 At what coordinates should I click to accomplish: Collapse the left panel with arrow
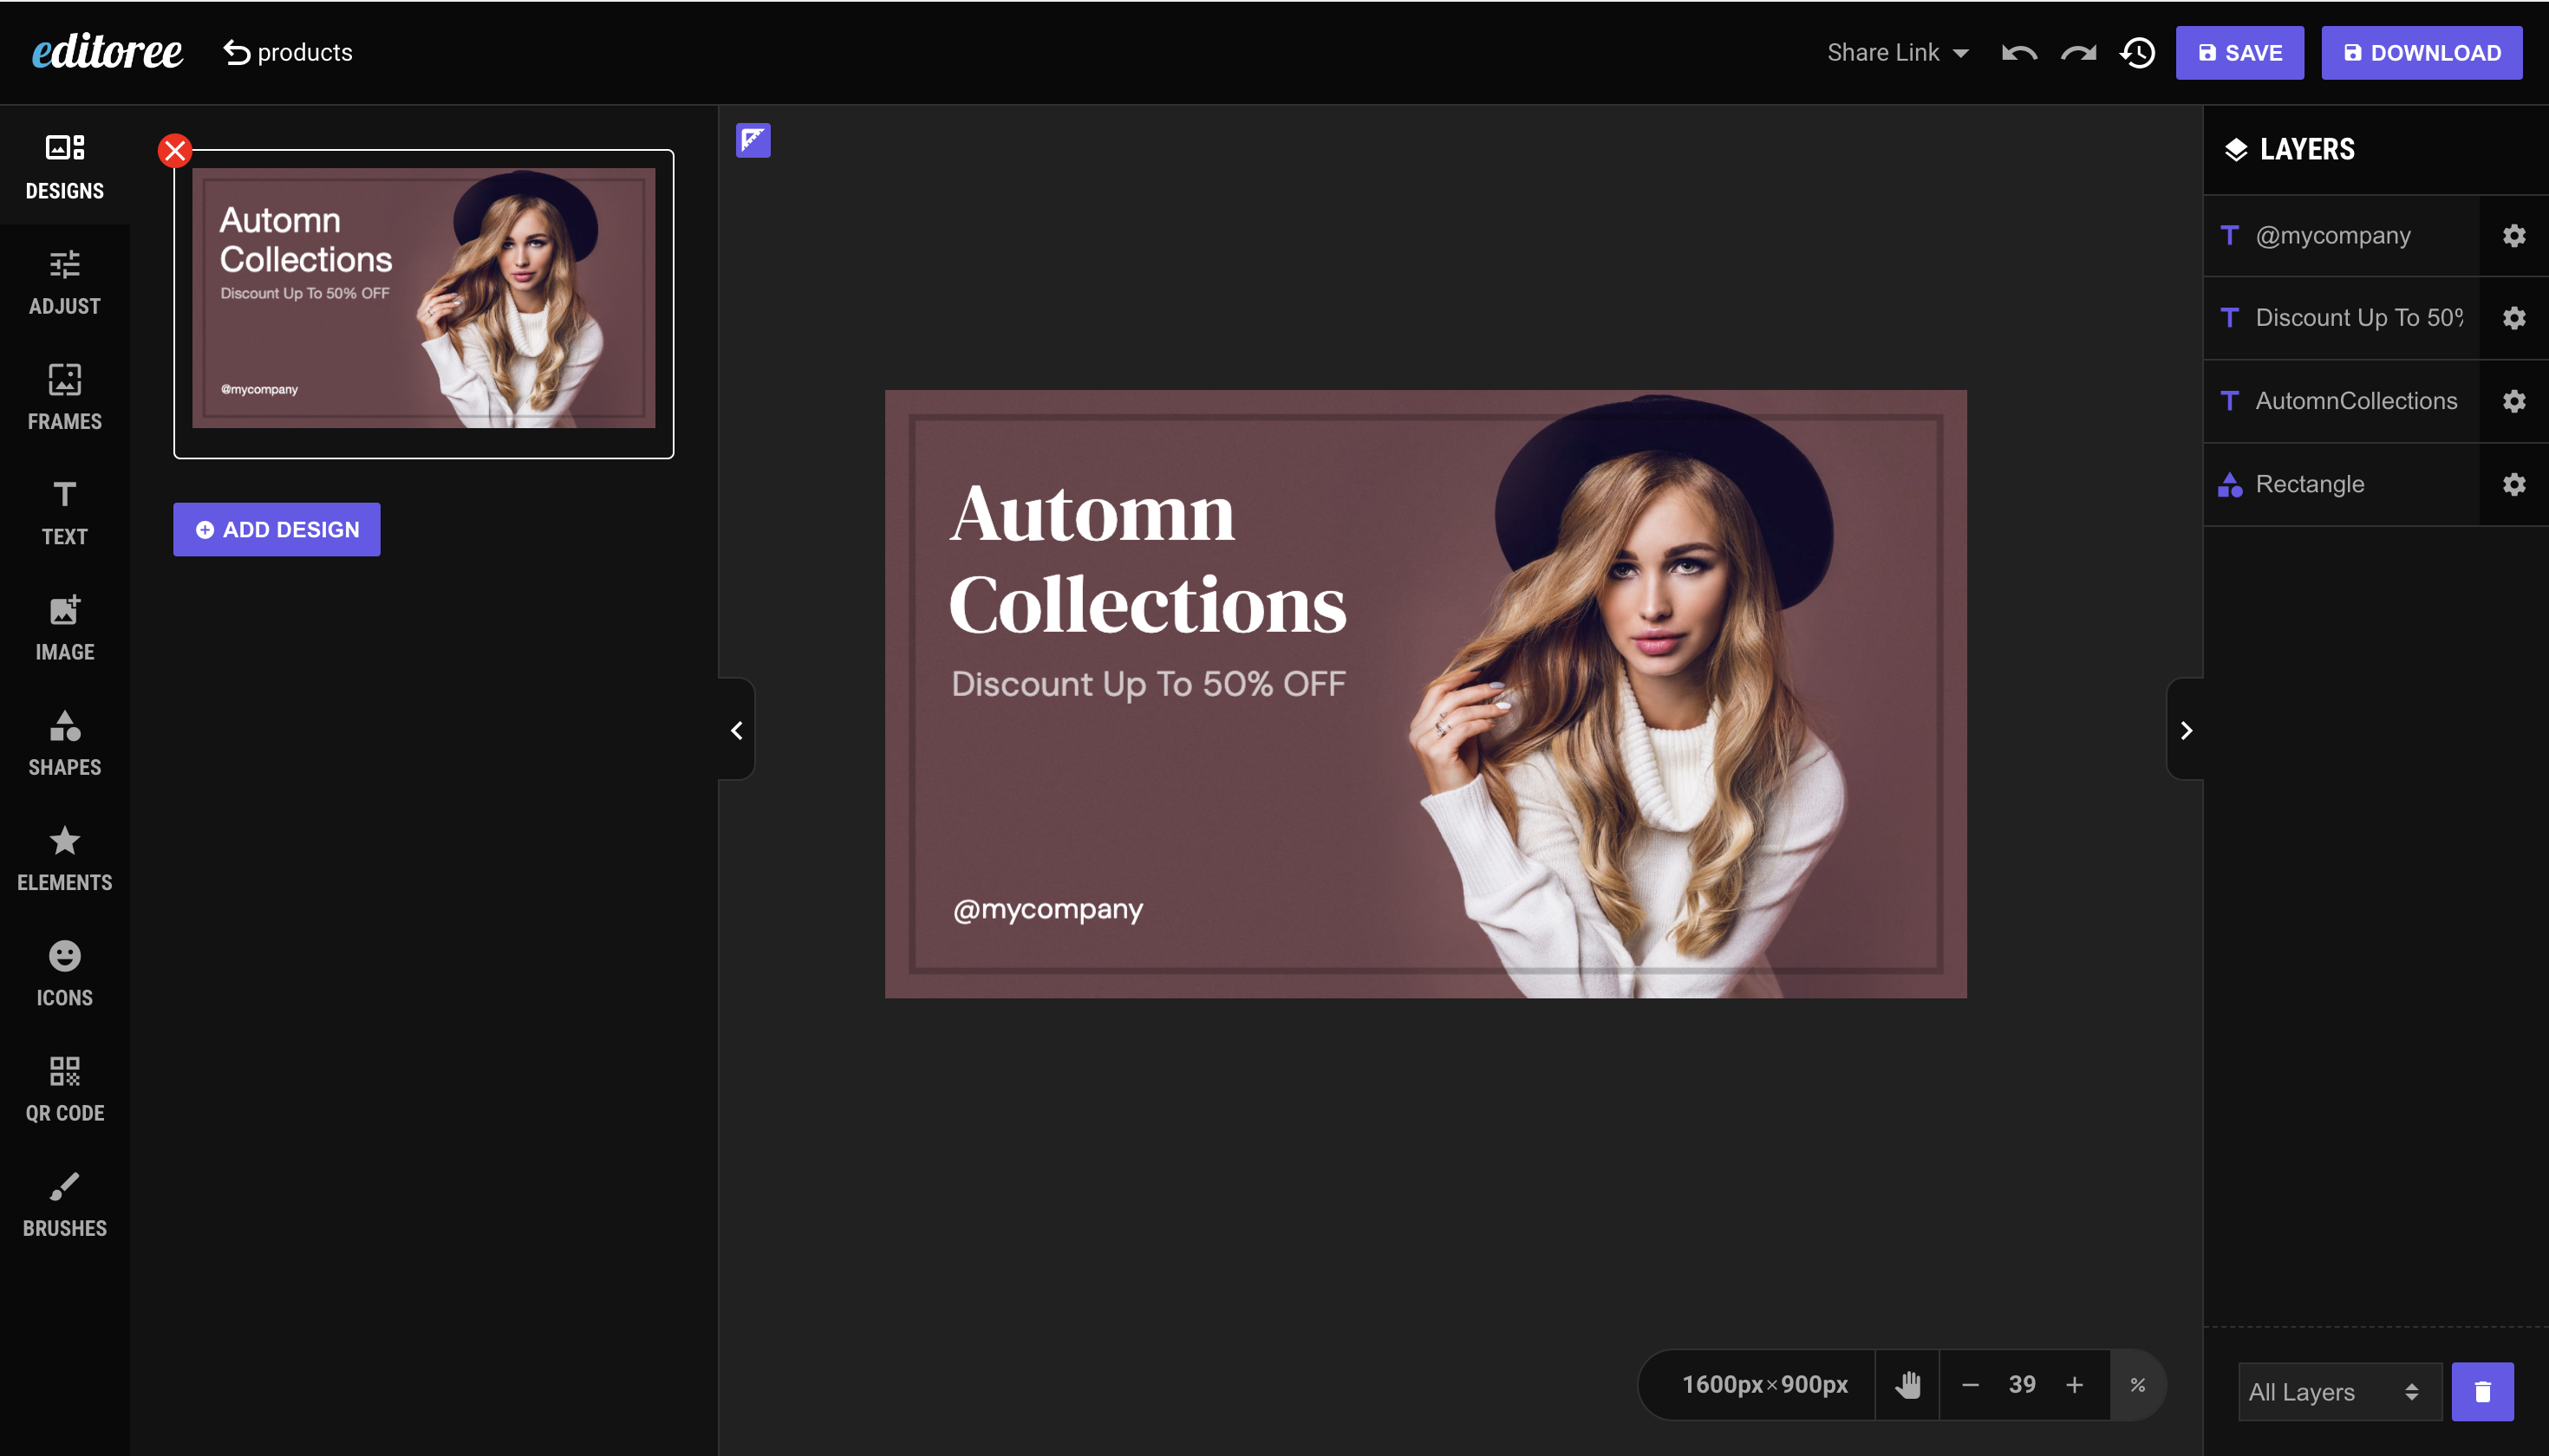coord(736,730)
